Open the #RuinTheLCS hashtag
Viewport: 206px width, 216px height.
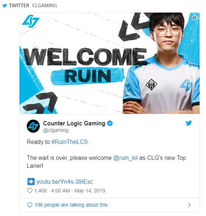pos(69,142)
